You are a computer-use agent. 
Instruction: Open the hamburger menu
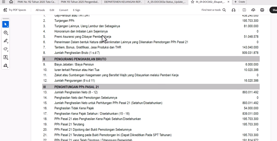(x=4, y=2)
